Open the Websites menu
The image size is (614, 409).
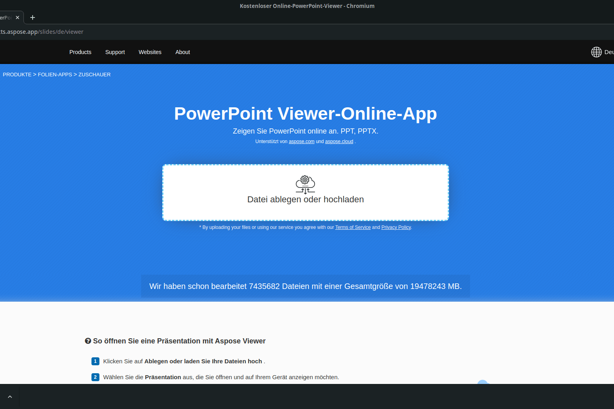point(150,52)
